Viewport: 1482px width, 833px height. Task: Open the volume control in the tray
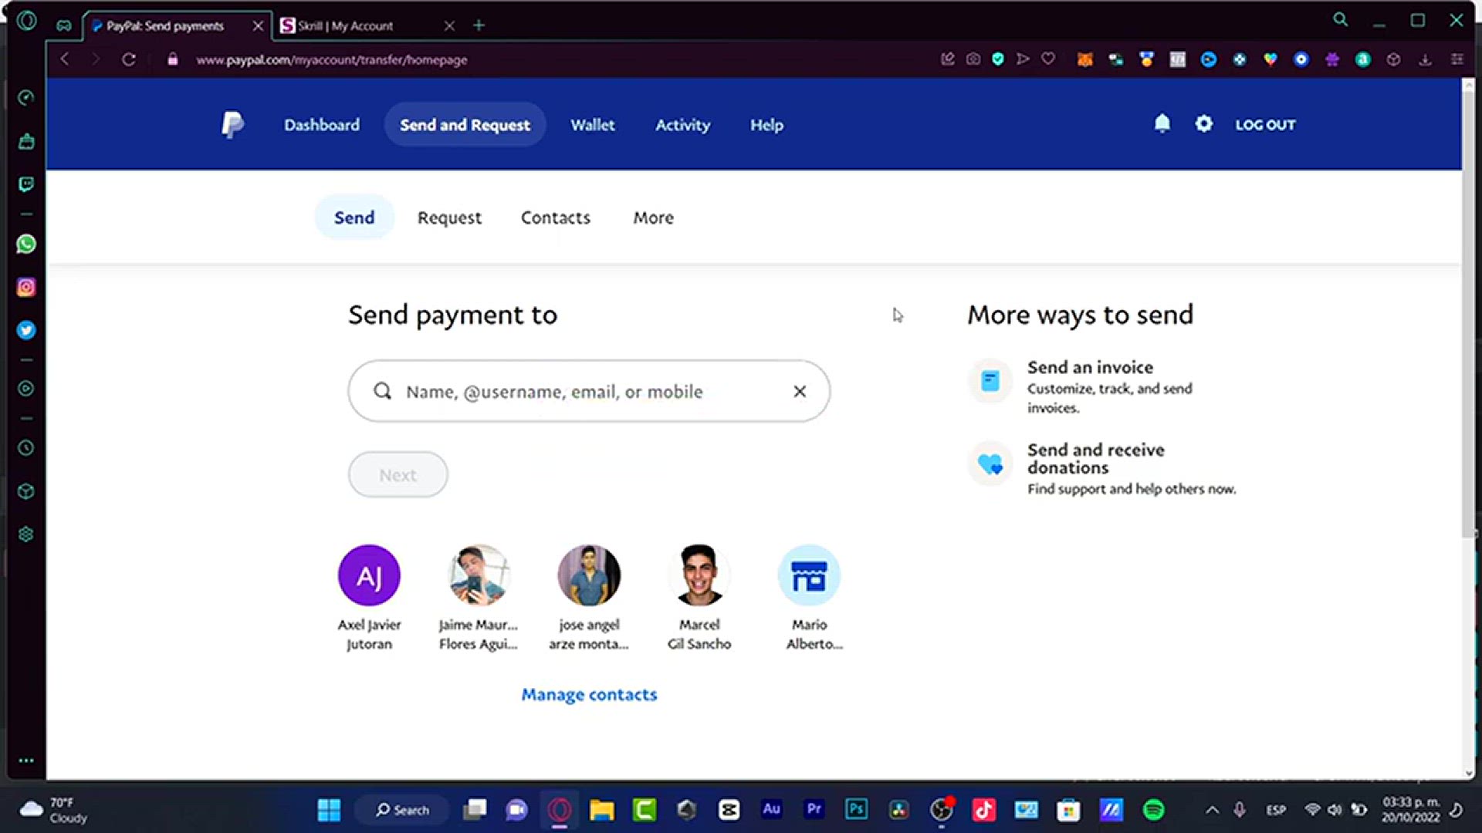1335,810
